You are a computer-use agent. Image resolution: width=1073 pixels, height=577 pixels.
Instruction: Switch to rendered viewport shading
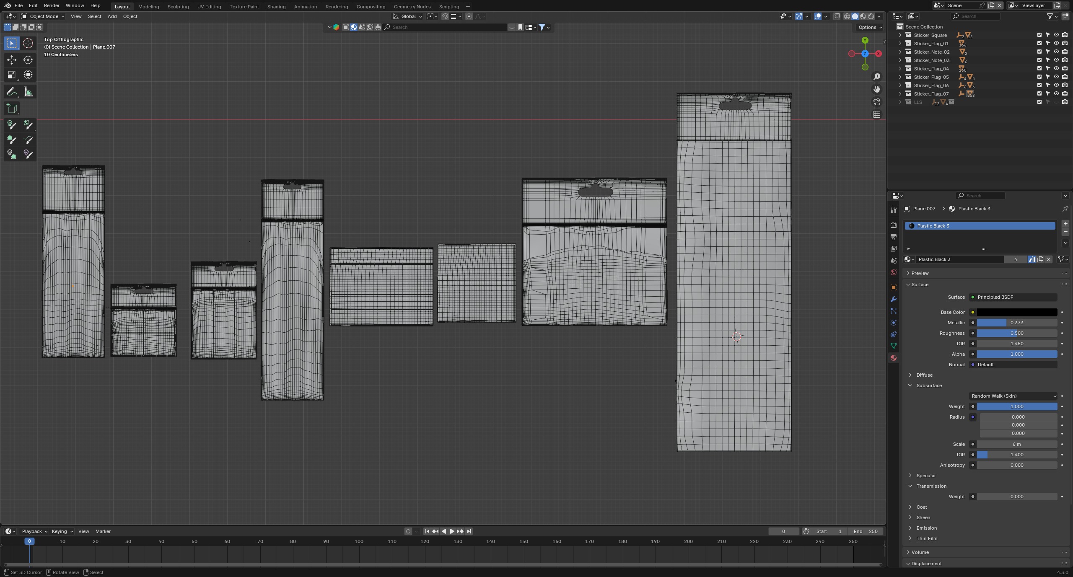tap(871, 16)
